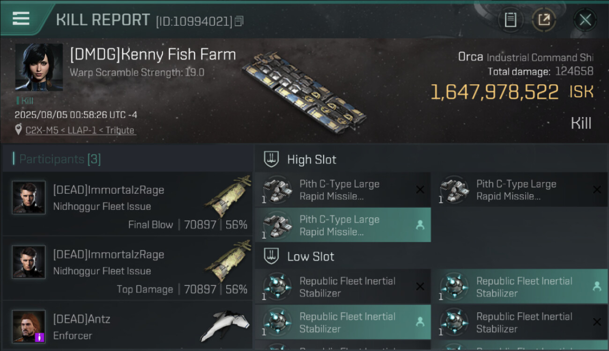Share the kill report externally
This screenshot has width=609, height=351.
point(544,20)
